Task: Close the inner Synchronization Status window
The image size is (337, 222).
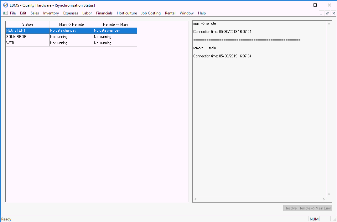Action: click(333, 13)
